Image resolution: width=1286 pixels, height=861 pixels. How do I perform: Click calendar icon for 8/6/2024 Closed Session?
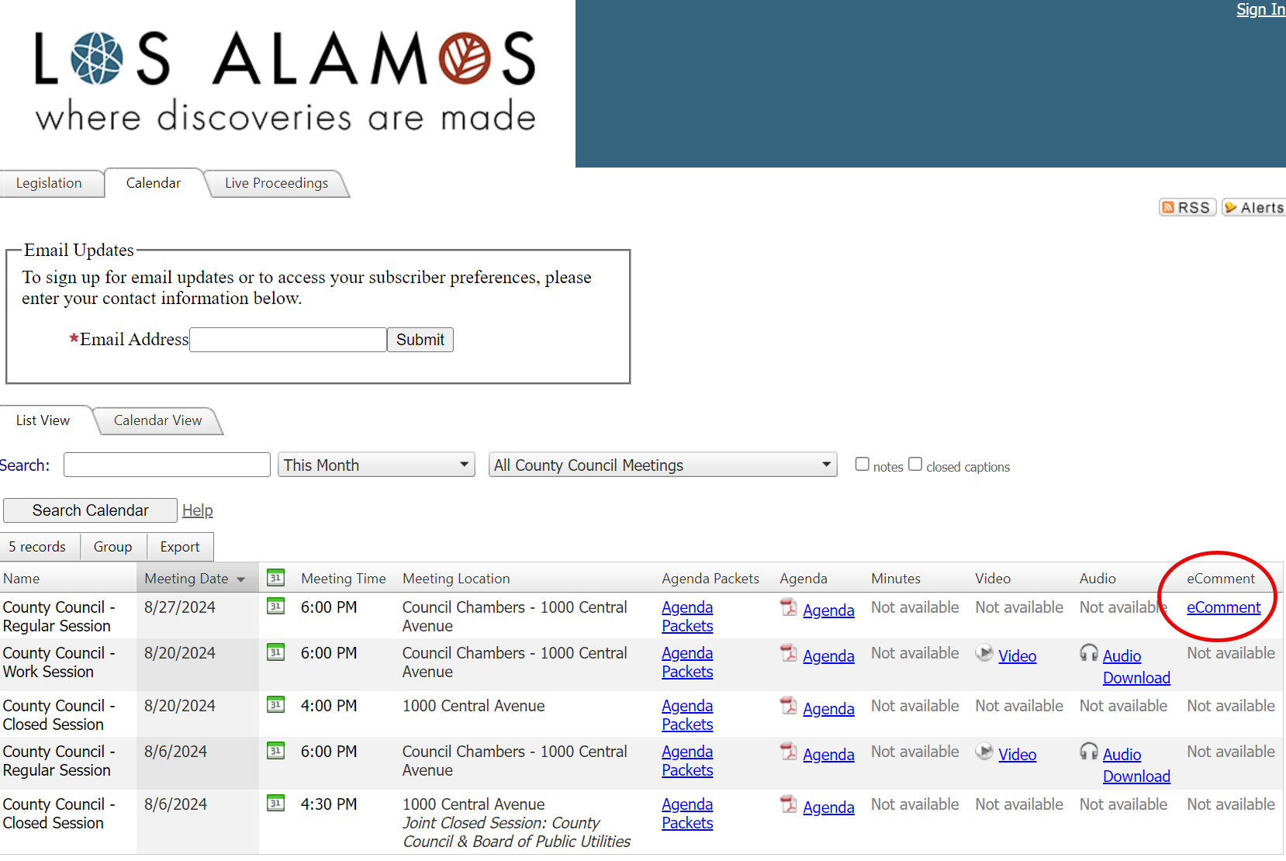(x=275, y=803)
